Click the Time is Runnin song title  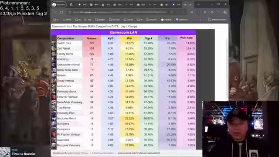point(24,154)
